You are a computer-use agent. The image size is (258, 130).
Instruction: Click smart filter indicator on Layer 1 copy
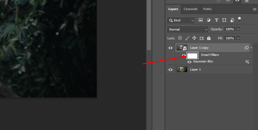click(x=246, y=48)
